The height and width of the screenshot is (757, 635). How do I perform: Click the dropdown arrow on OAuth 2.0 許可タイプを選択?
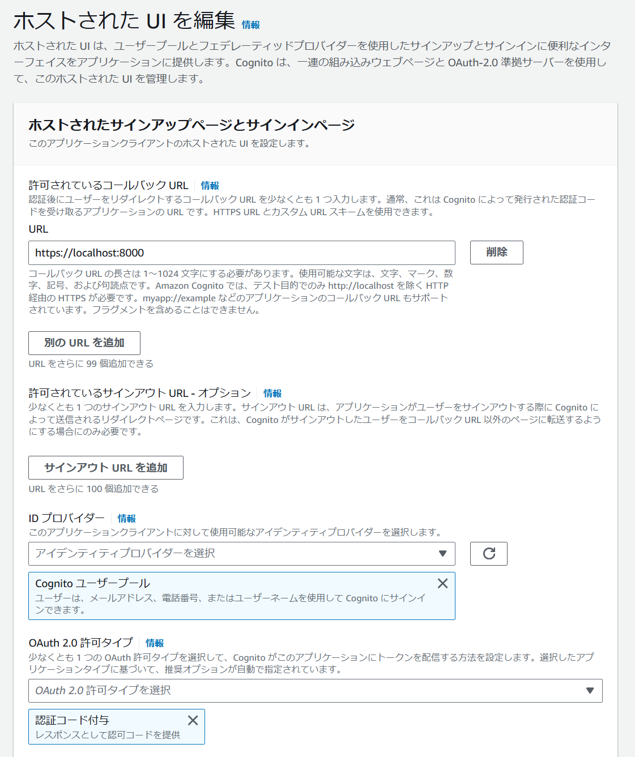590,691
